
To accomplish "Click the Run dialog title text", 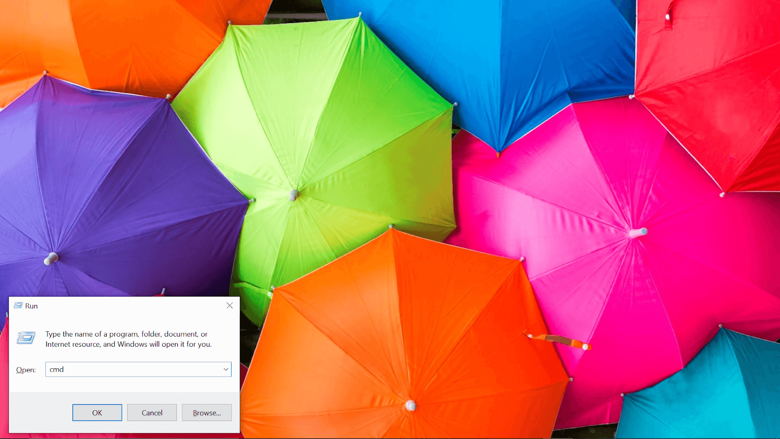I will tap(31, 306).
